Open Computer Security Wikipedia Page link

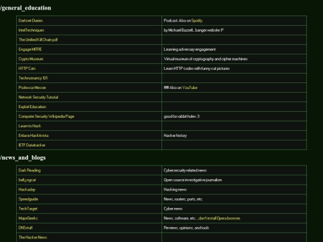coord(46,117)
